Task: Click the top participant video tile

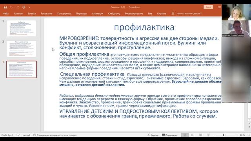Action: click(236, 12)
